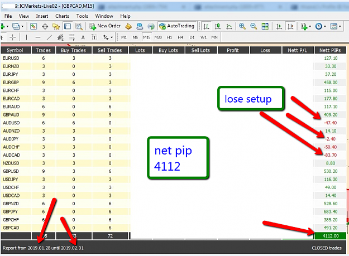Click the Symbol column header
The width and height of the screenshot is (349, 256).
coord(15,50)
